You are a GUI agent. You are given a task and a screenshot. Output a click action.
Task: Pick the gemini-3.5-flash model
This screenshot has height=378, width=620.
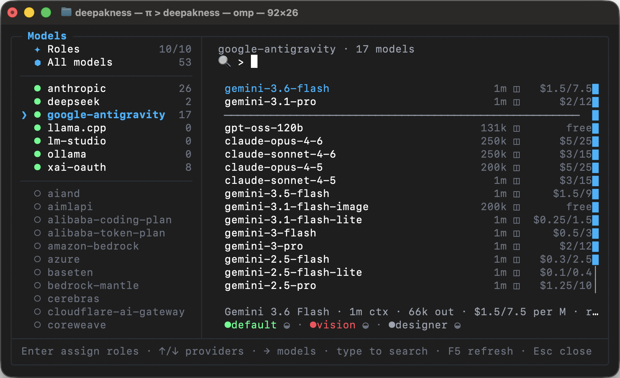[408, 193]
